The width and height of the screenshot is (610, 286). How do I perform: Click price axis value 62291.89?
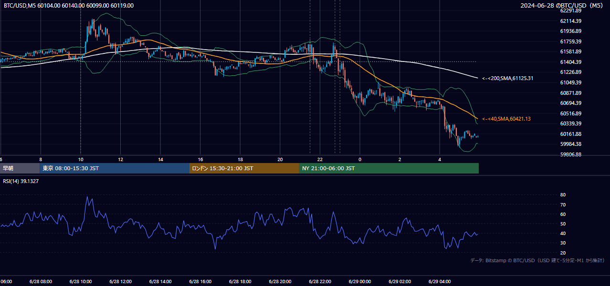point(570,10)
